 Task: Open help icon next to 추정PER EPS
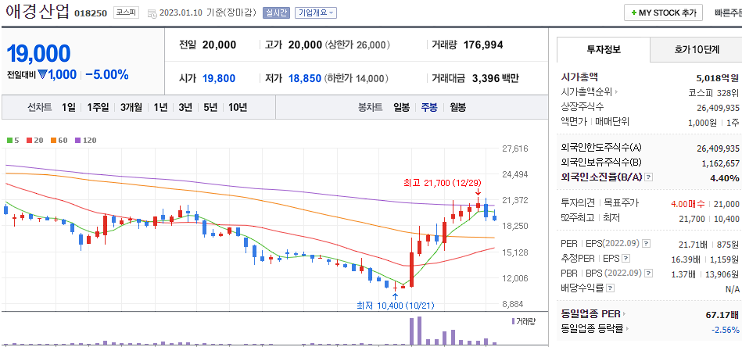(x=626, y=259)
